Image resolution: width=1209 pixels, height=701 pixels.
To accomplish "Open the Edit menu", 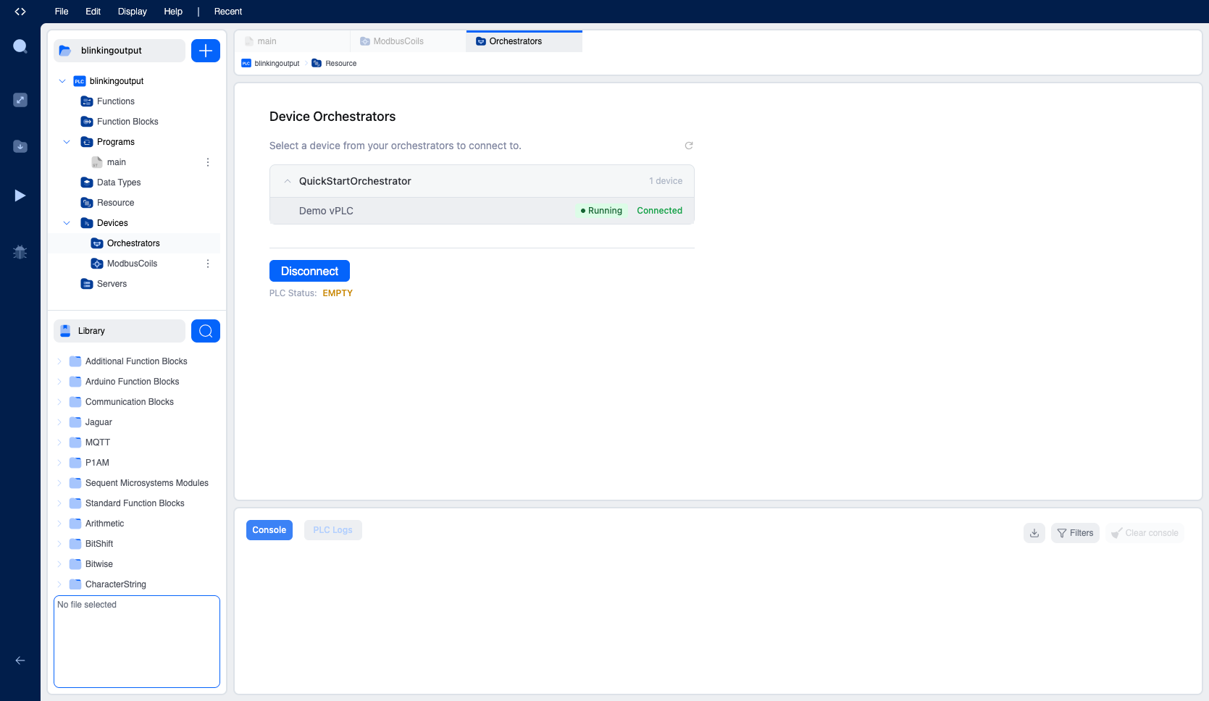I will pyautogui.click(x=93, y=12).
